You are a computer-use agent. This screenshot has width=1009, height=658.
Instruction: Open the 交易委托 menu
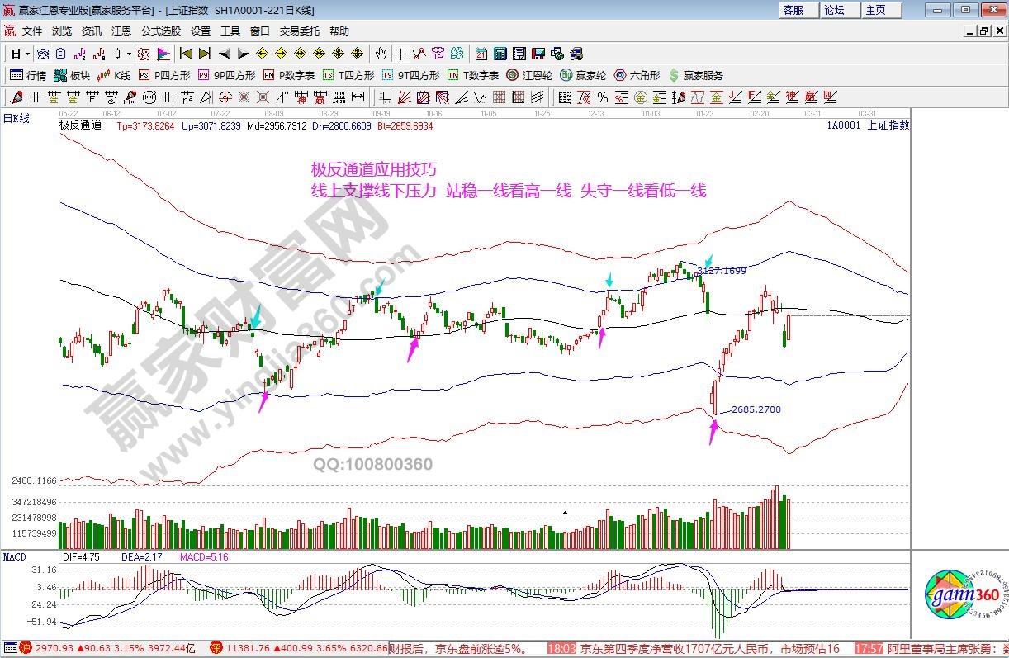pyautogui.click(x=299, y=31)
